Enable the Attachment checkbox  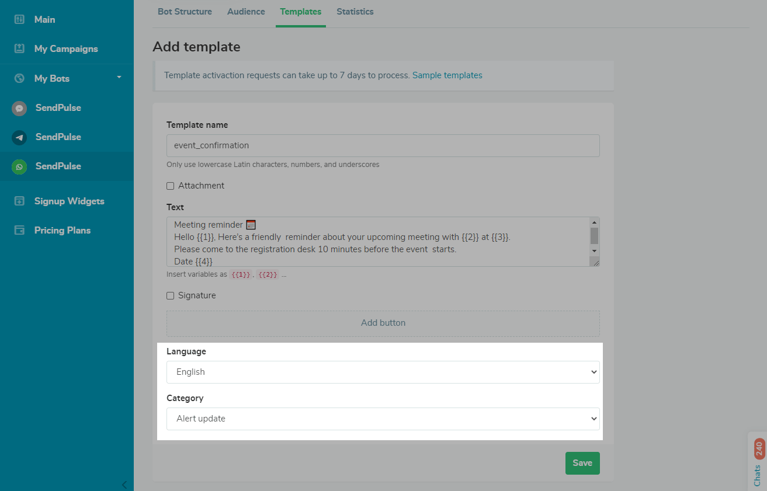pyautogui.click(x=171, y=186)
